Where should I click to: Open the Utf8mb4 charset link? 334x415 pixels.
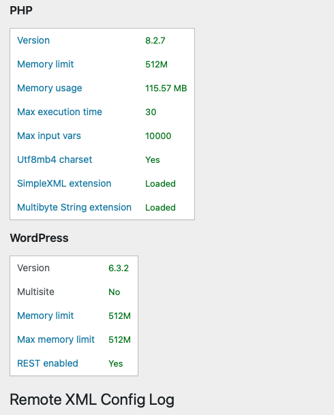[x=55, y=159]
